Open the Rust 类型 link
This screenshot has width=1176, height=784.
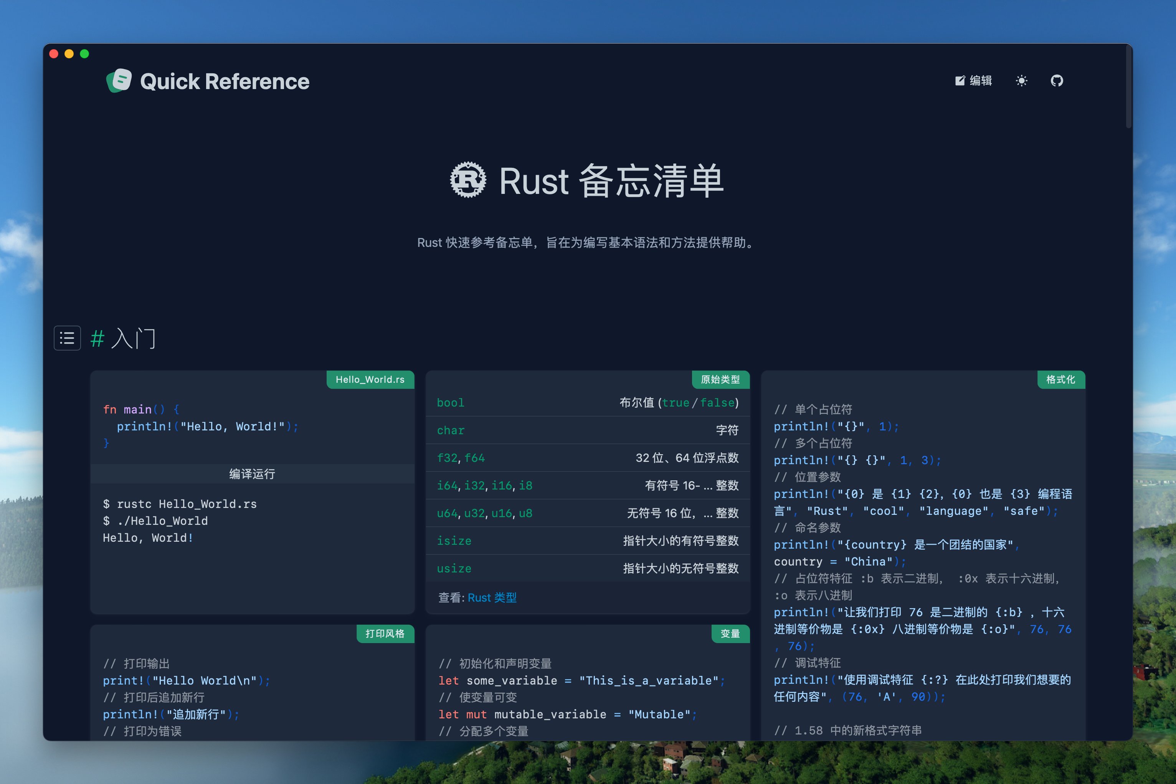[492, 597]
